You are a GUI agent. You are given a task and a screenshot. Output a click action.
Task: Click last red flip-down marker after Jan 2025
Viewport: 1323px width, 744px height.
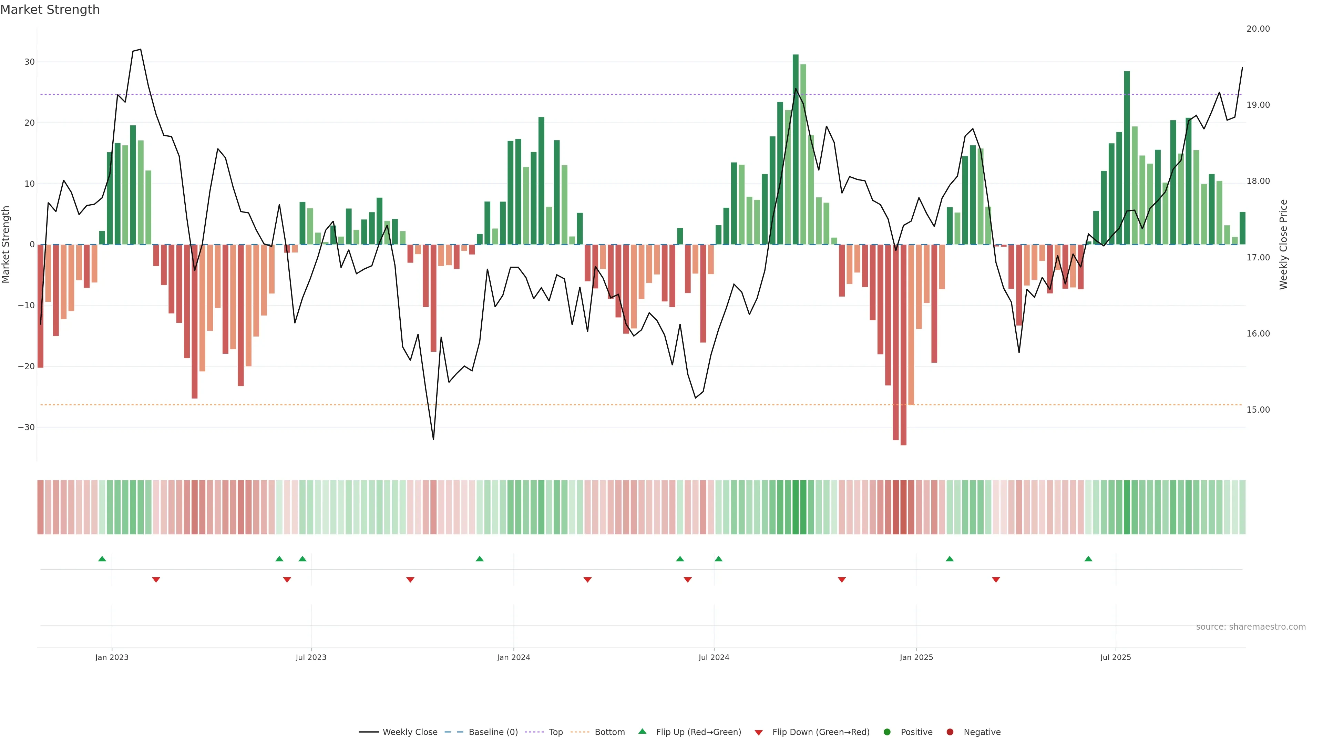996,580
